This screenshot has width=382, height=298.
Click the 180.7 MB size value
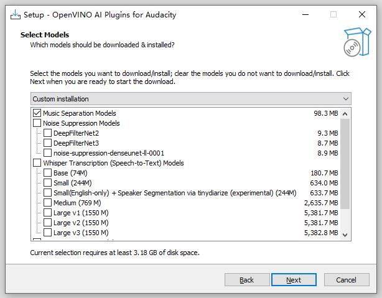click(324, 173)
